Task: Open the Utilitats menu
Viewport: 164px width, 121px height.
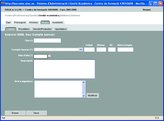Action: [65, 15]
